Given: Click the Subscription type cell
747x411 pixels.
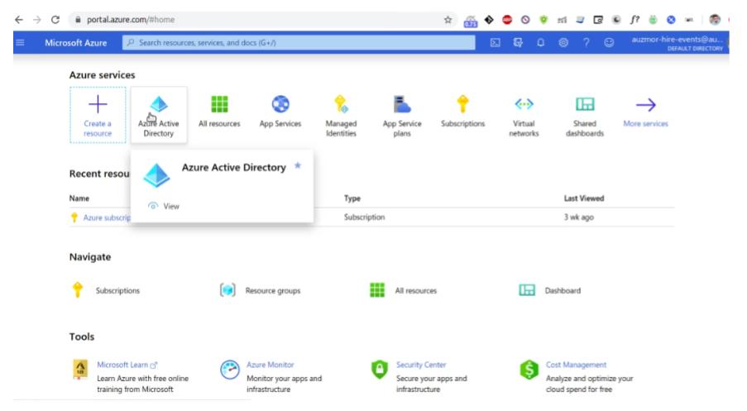Looking at the screenshot, I should pyautogui.click(x=365, y=217).
